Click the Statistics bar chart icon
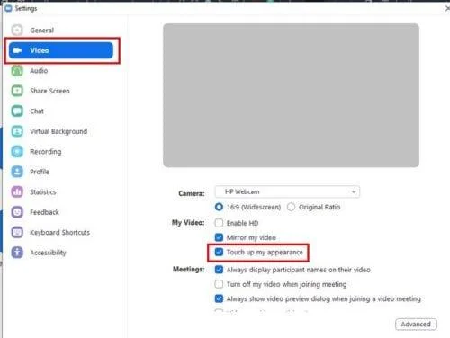450x338 pixels. click(x=17, y=191)
